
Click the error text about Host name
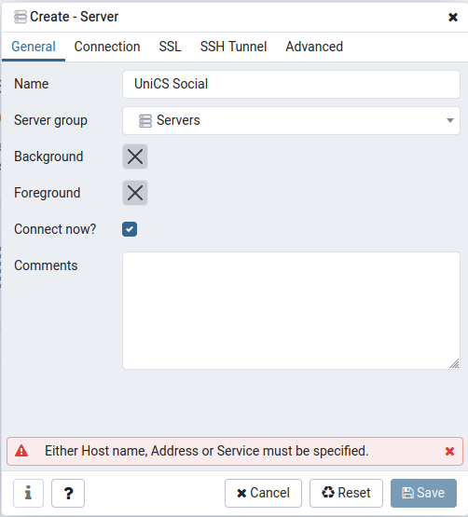(207, 451)
